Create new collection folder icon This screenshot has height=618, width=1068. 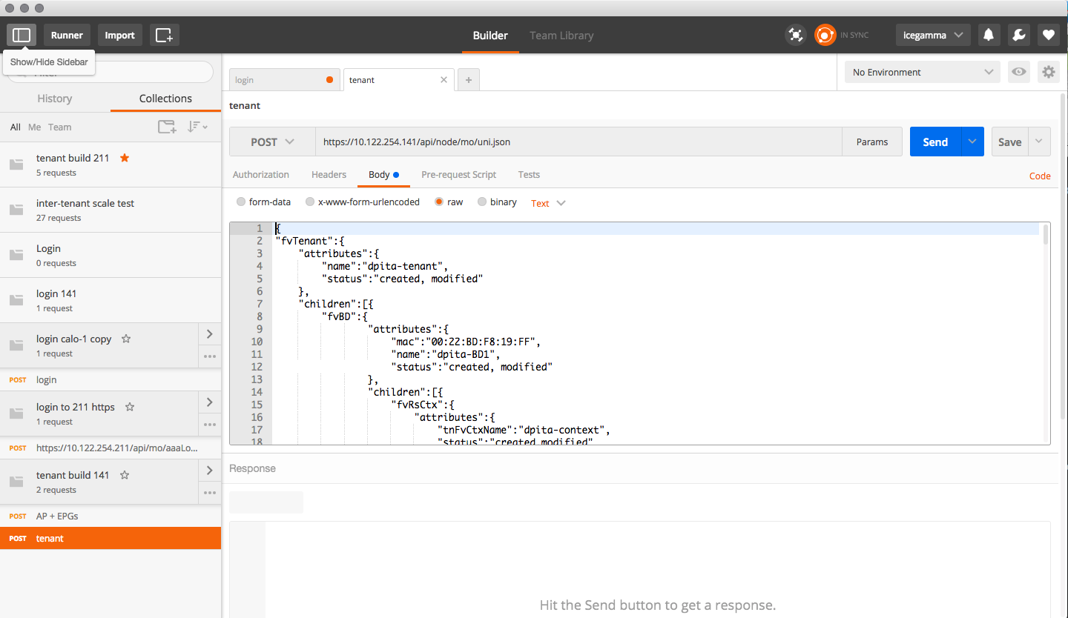pyautogui.click(x=167, y=127)
